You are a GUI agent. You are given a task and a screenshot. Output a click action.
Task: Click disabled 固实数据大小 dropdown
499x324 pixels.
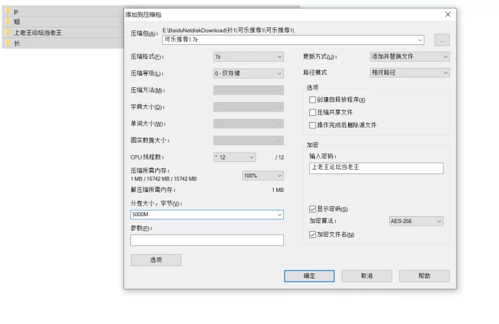(x=248, y=140)
